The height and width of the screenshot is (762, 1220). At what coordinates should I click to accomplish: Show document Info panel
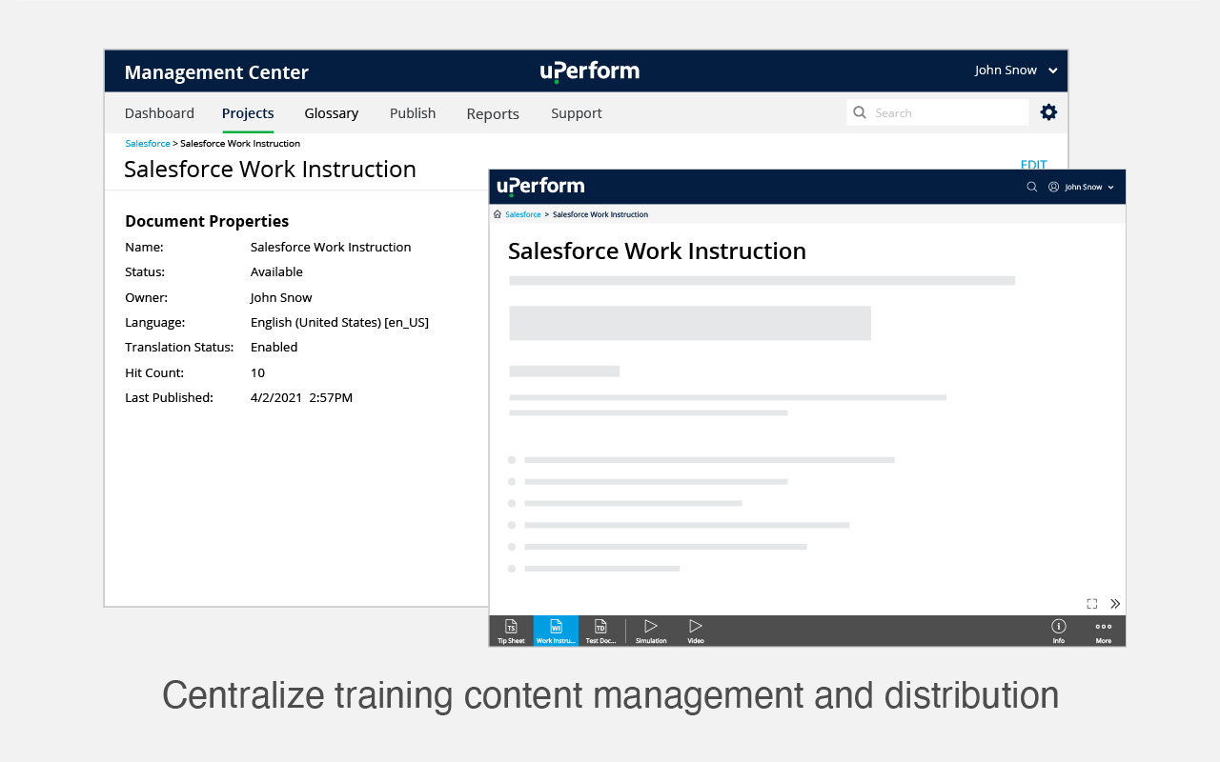(1058, 631)
